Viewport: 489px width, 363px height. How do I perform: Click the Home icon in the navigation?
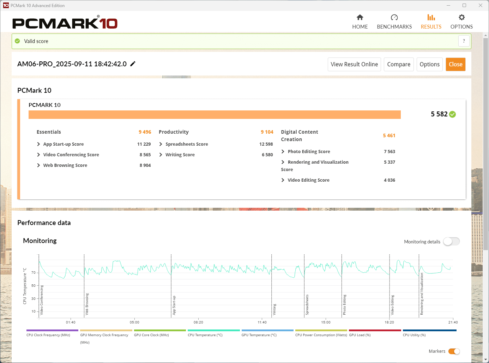(360, 18)
